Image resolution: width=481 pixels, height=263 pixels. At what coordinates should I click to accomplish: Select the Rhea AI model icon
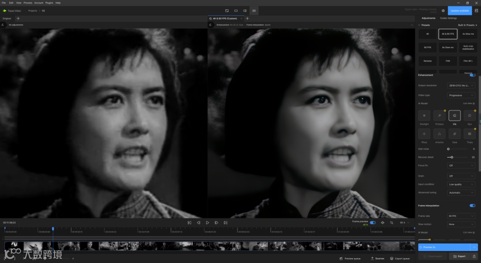point(424,134)
